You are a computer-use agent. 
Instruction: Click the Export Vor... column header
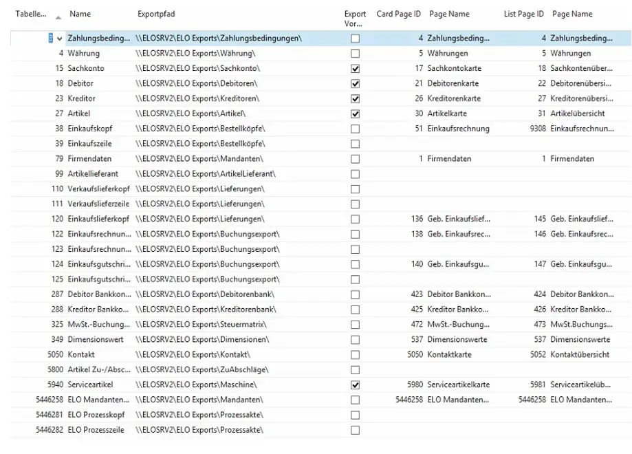pos(355,19)
